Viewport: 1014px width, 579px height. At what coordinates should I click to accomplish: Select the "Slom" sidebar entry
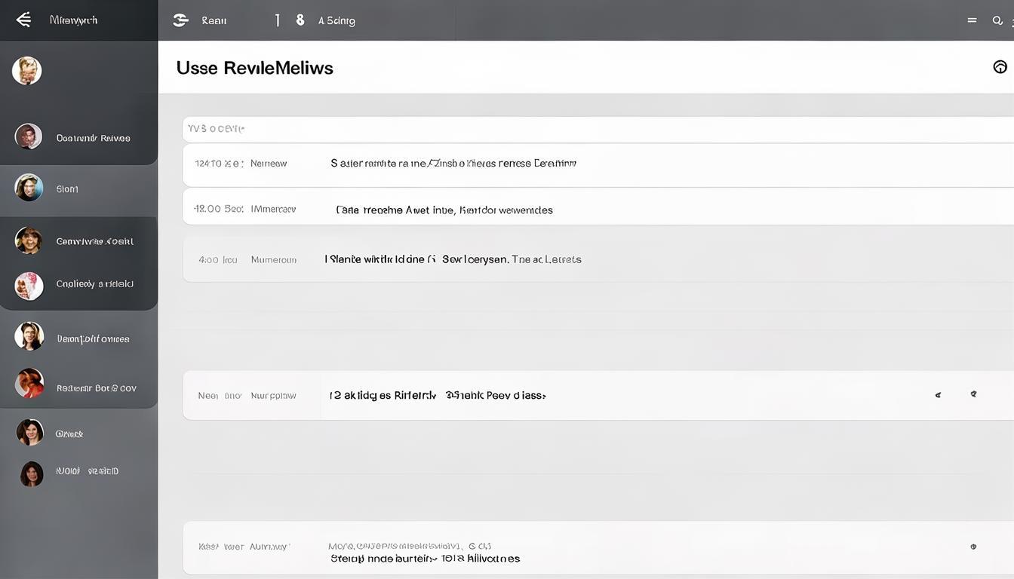(67, 189)
